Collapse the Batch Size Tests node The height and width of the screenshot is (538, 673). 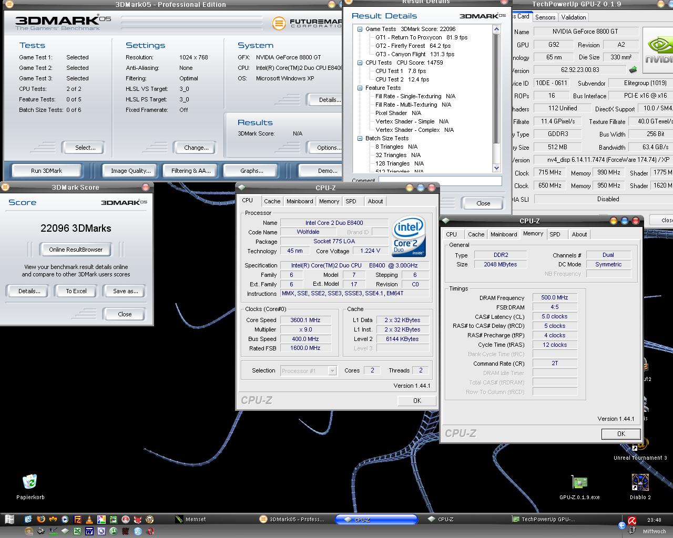coord(360,138)
